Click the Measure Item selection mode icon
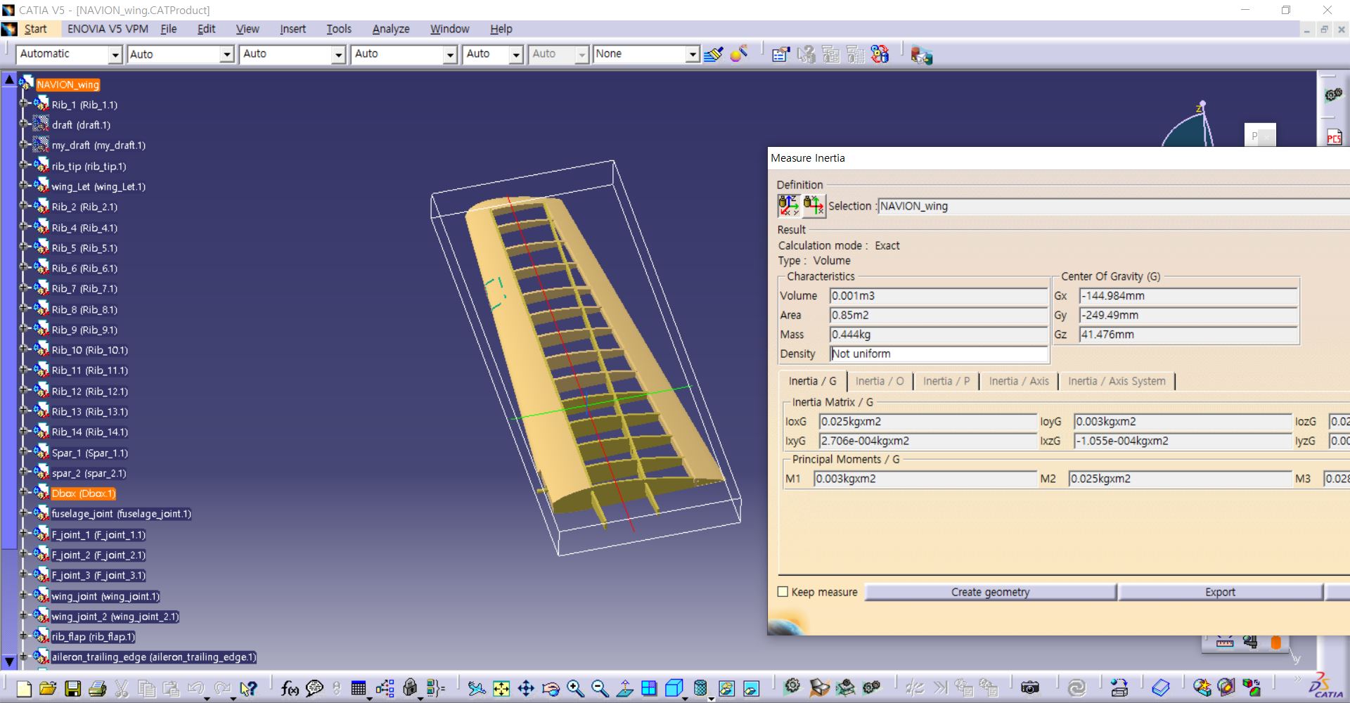 [x=814, y=205]
